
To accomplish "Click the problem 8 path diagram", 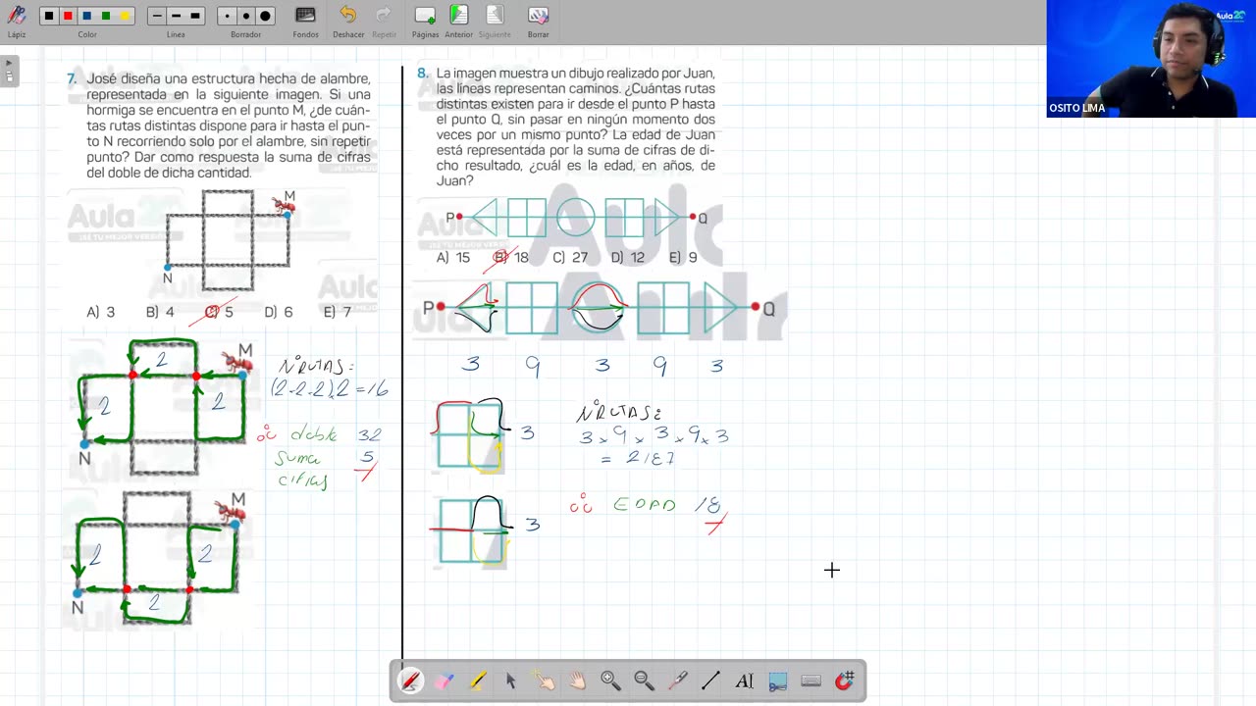I will (x=575, y=218).
